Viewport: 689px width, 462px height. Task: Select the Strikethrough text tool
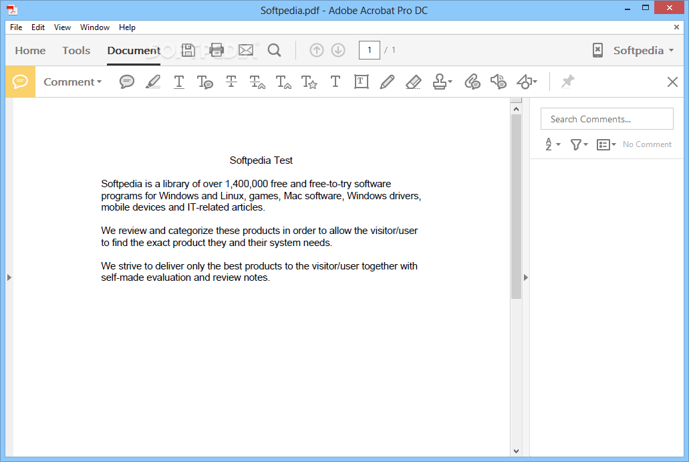pyautogui.click(x=231, y=82)
